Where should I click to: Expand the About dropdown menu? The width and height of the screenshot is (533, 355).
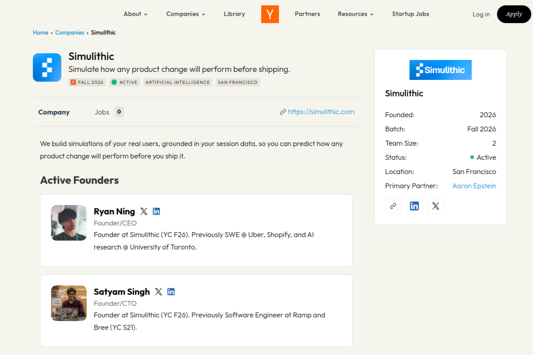click(x=136, y=14)
